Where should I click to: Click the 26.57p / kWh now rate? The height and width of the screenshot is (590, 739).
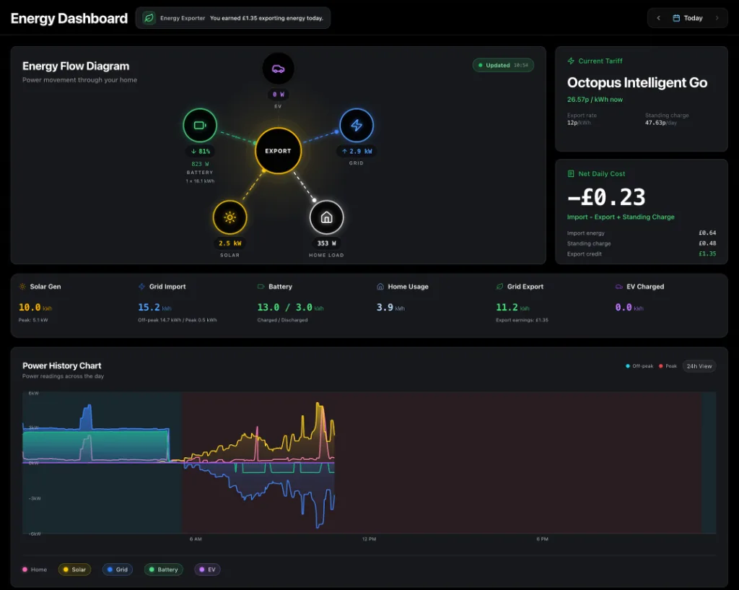pyautogui.click(x=595, y=100)
